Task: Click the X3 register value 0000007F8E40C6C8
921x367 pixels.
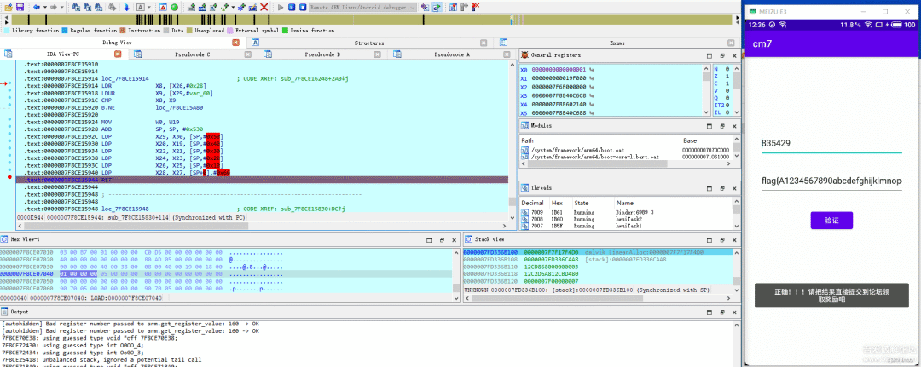Action: [x=558, y=95]
